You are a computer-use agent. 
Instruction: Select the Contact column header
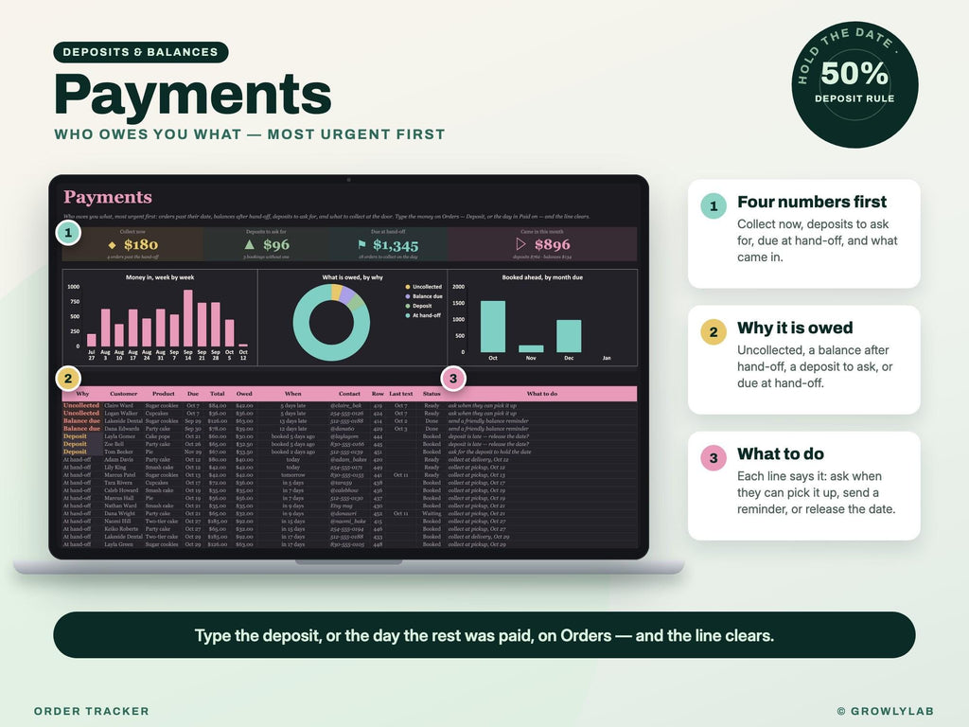pyautogui.click(x=349, y=394)
